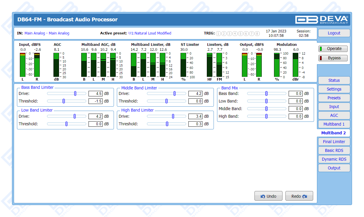
Task: Open the Final Limiter tab
Action: click(x=334, y=142)
